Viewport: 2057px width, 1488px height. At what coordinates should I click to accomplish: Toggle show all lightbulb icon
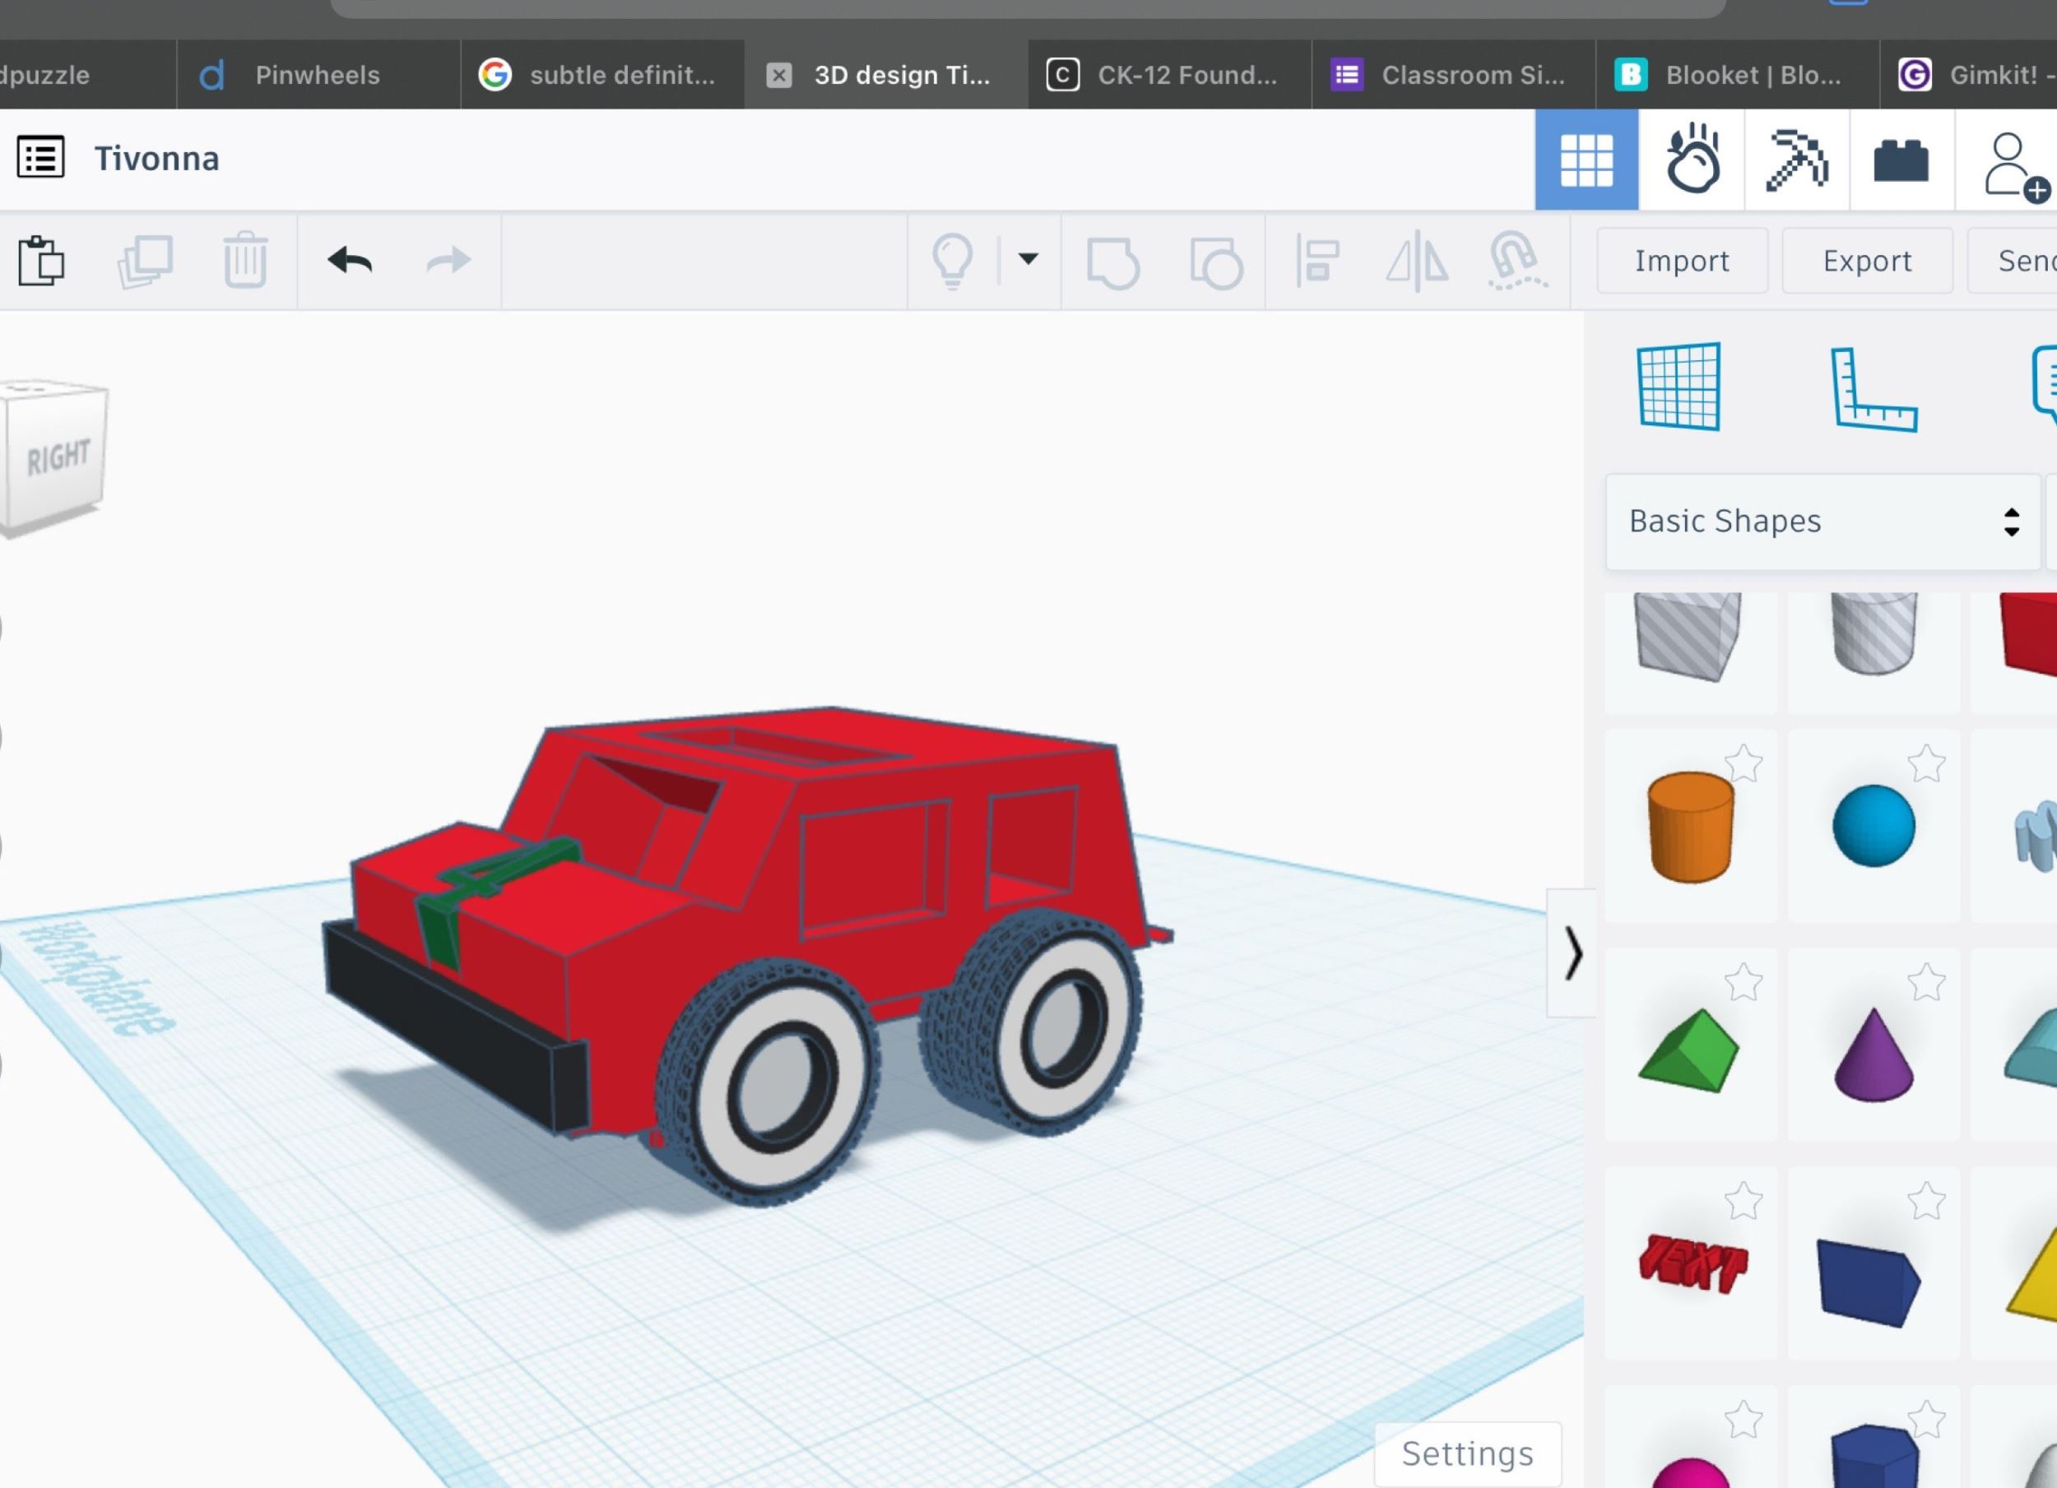(x=952, y=261)
